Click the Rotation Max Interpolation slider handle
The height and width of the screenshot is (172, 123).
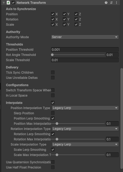[x=57, y=139]
